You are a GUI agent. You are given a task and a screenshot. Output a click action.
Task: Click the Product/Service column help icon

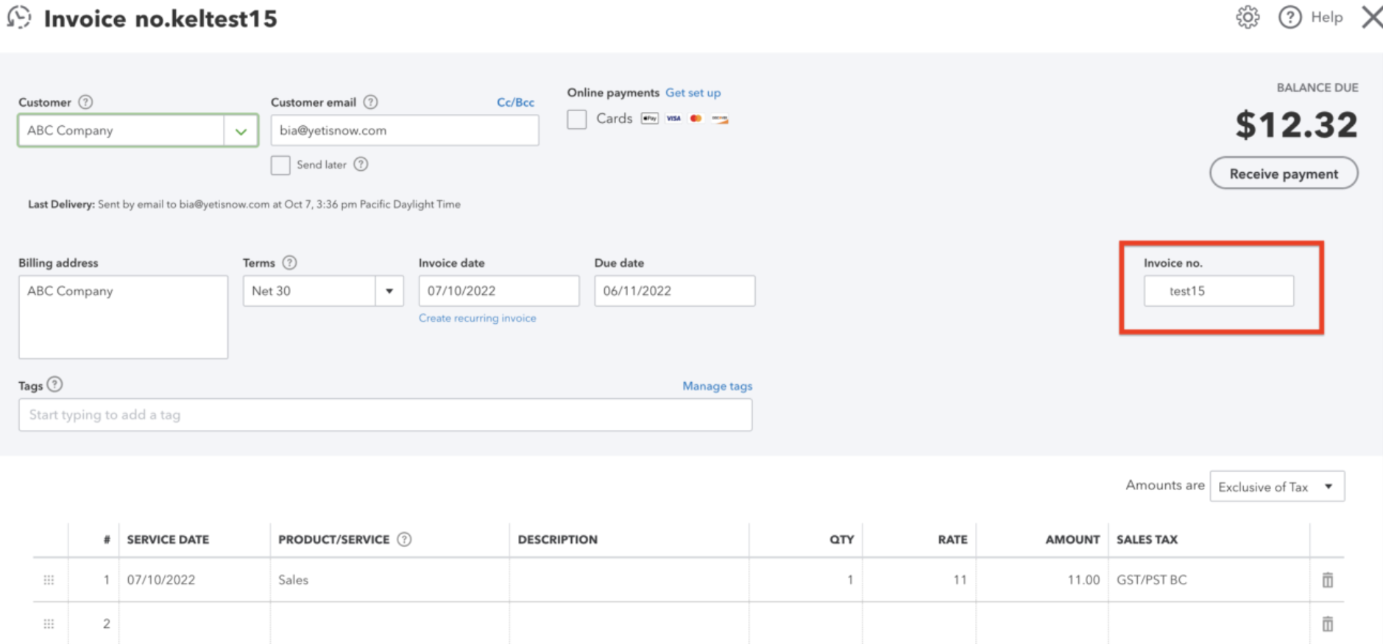[404, 539]
